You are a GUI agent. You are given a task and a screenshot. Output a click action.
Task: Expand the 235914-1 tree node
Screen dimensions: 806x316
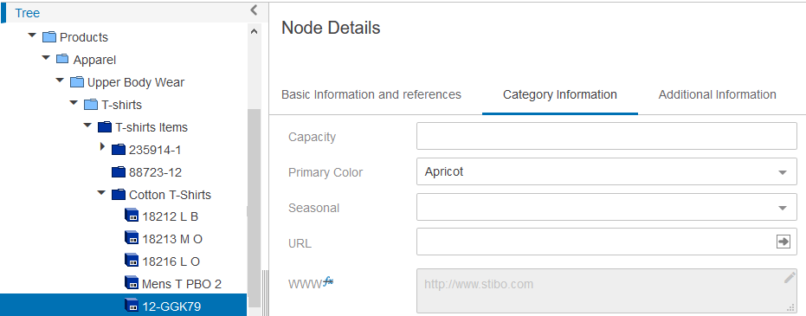point(102,147)
